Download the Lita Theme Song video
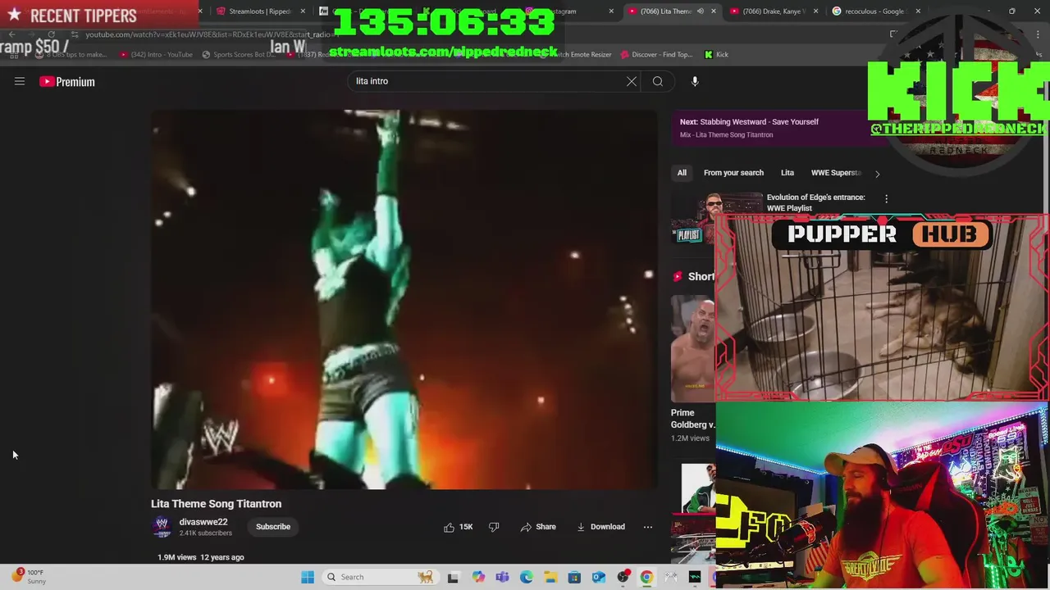The width and height of the screenshot is (1050, 590). coord(600,527)
